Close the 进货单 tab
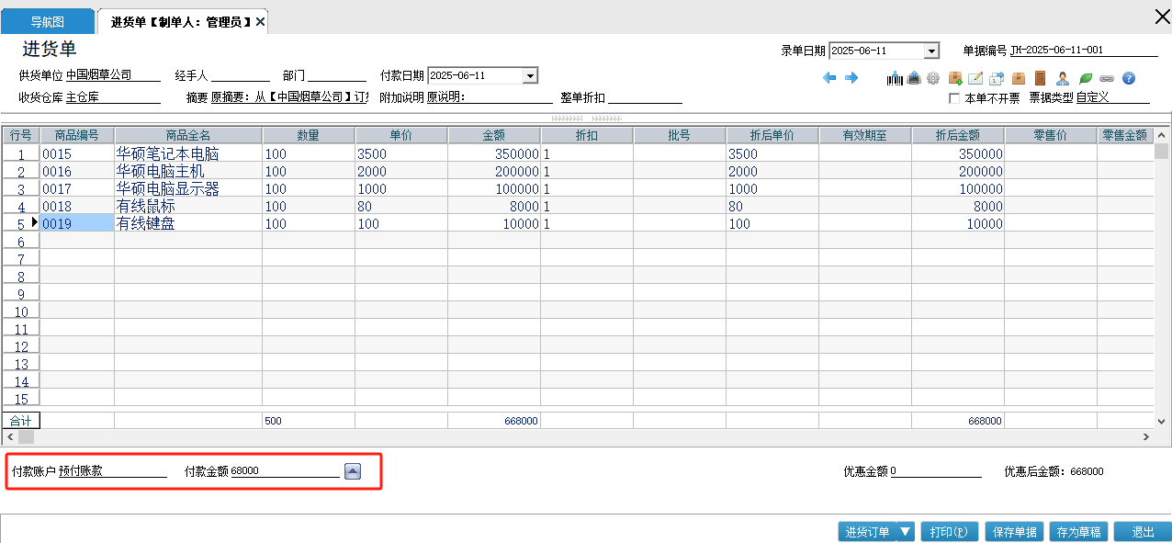Image resolution: width=1172 pixels, height=543 pixels. point(261,21)
